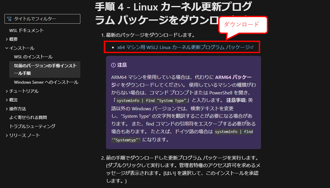The width and height of the screenshot is (330, 188).
Task: Click the 注意事項 bold text
Action: pyautogui.click(x=236, y=100)
